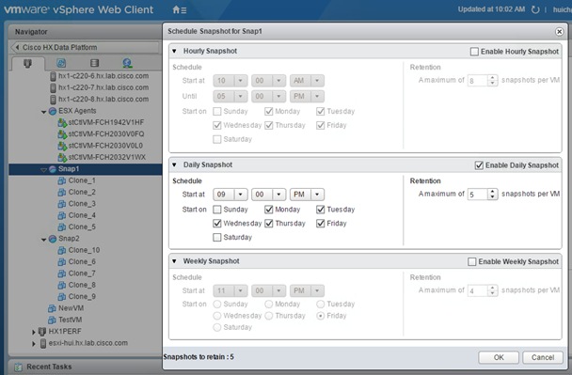Collapse the Snap2 tree node
This screenshot has width=572, height=375.
point(44,239)
